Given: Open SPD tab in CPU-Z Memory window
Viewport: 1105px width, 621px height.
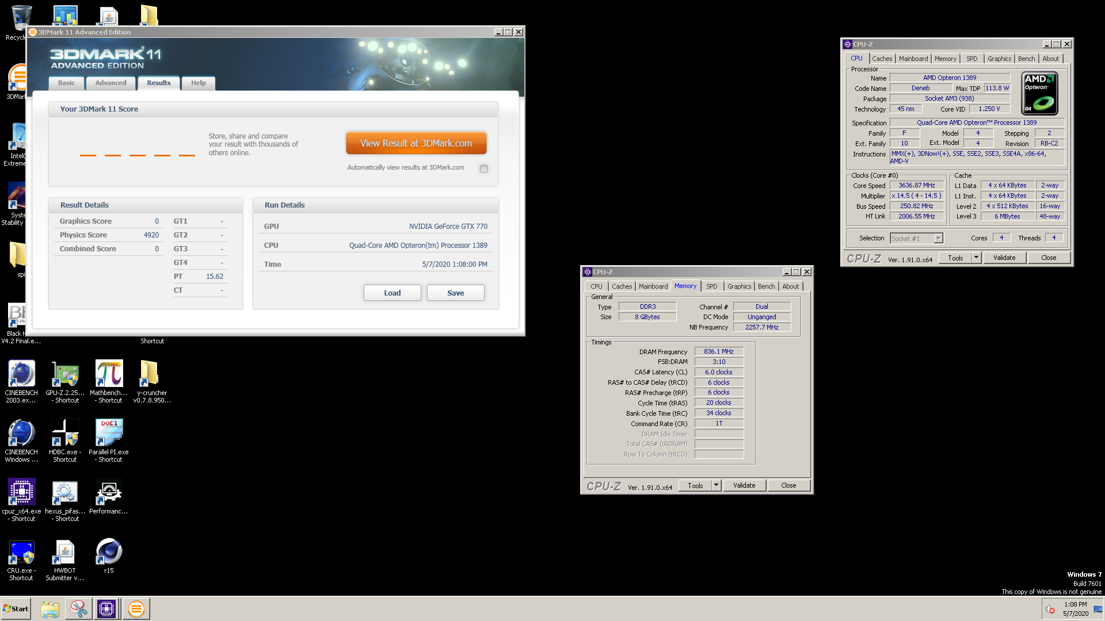Looking at the screenshot, I should click(712, 286).
